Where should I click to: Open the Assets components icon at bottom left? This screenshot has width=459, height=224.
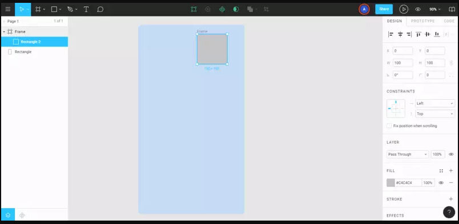click(22, 215)
